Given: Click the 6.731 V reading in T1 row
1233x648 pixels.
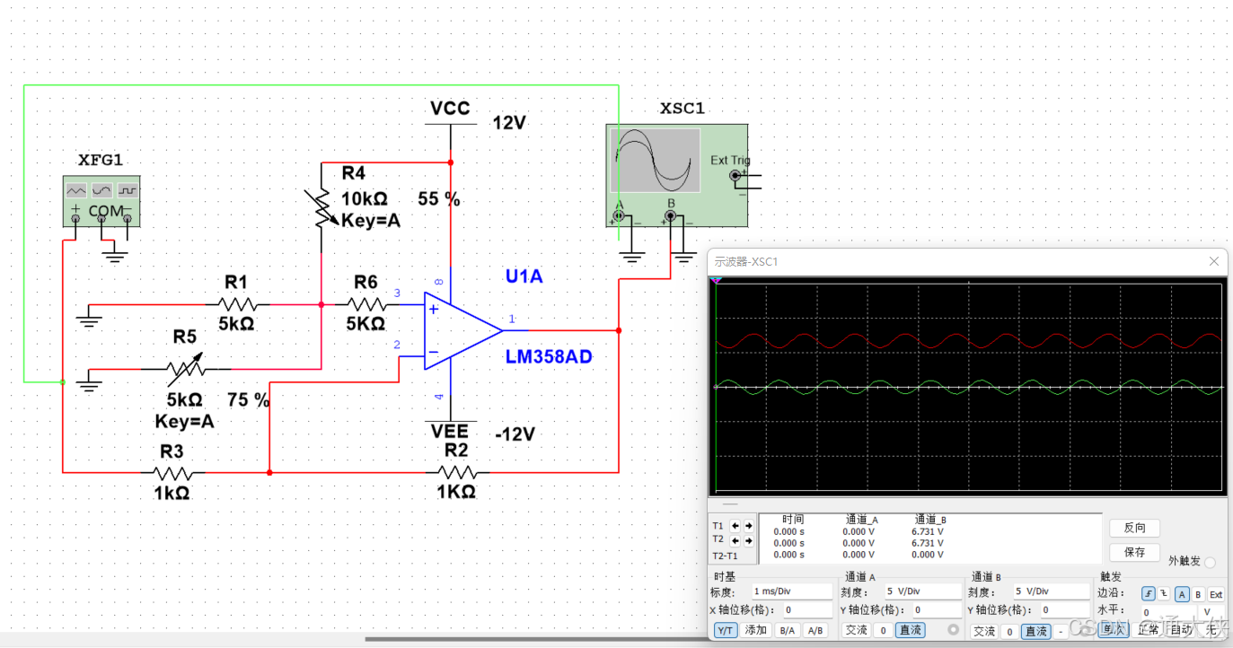Looking at the screenshot, I should point(927,531).
